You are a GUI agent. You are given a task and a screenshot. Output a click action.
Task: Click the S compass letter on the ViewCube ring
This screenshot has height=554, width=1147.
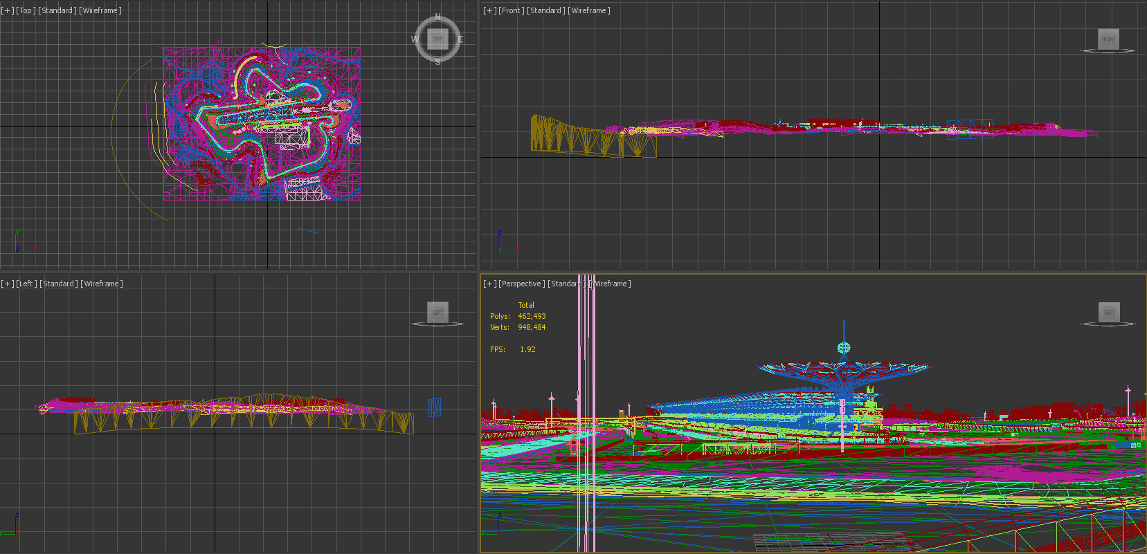437,62
